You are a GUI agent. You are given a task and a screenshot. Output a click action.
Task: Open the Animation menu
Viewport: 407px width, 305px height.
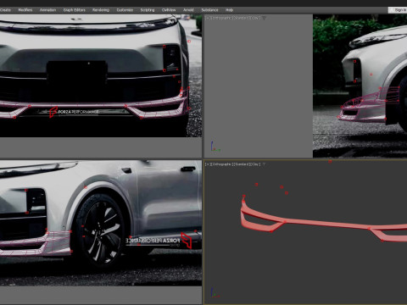click(47, 10)
